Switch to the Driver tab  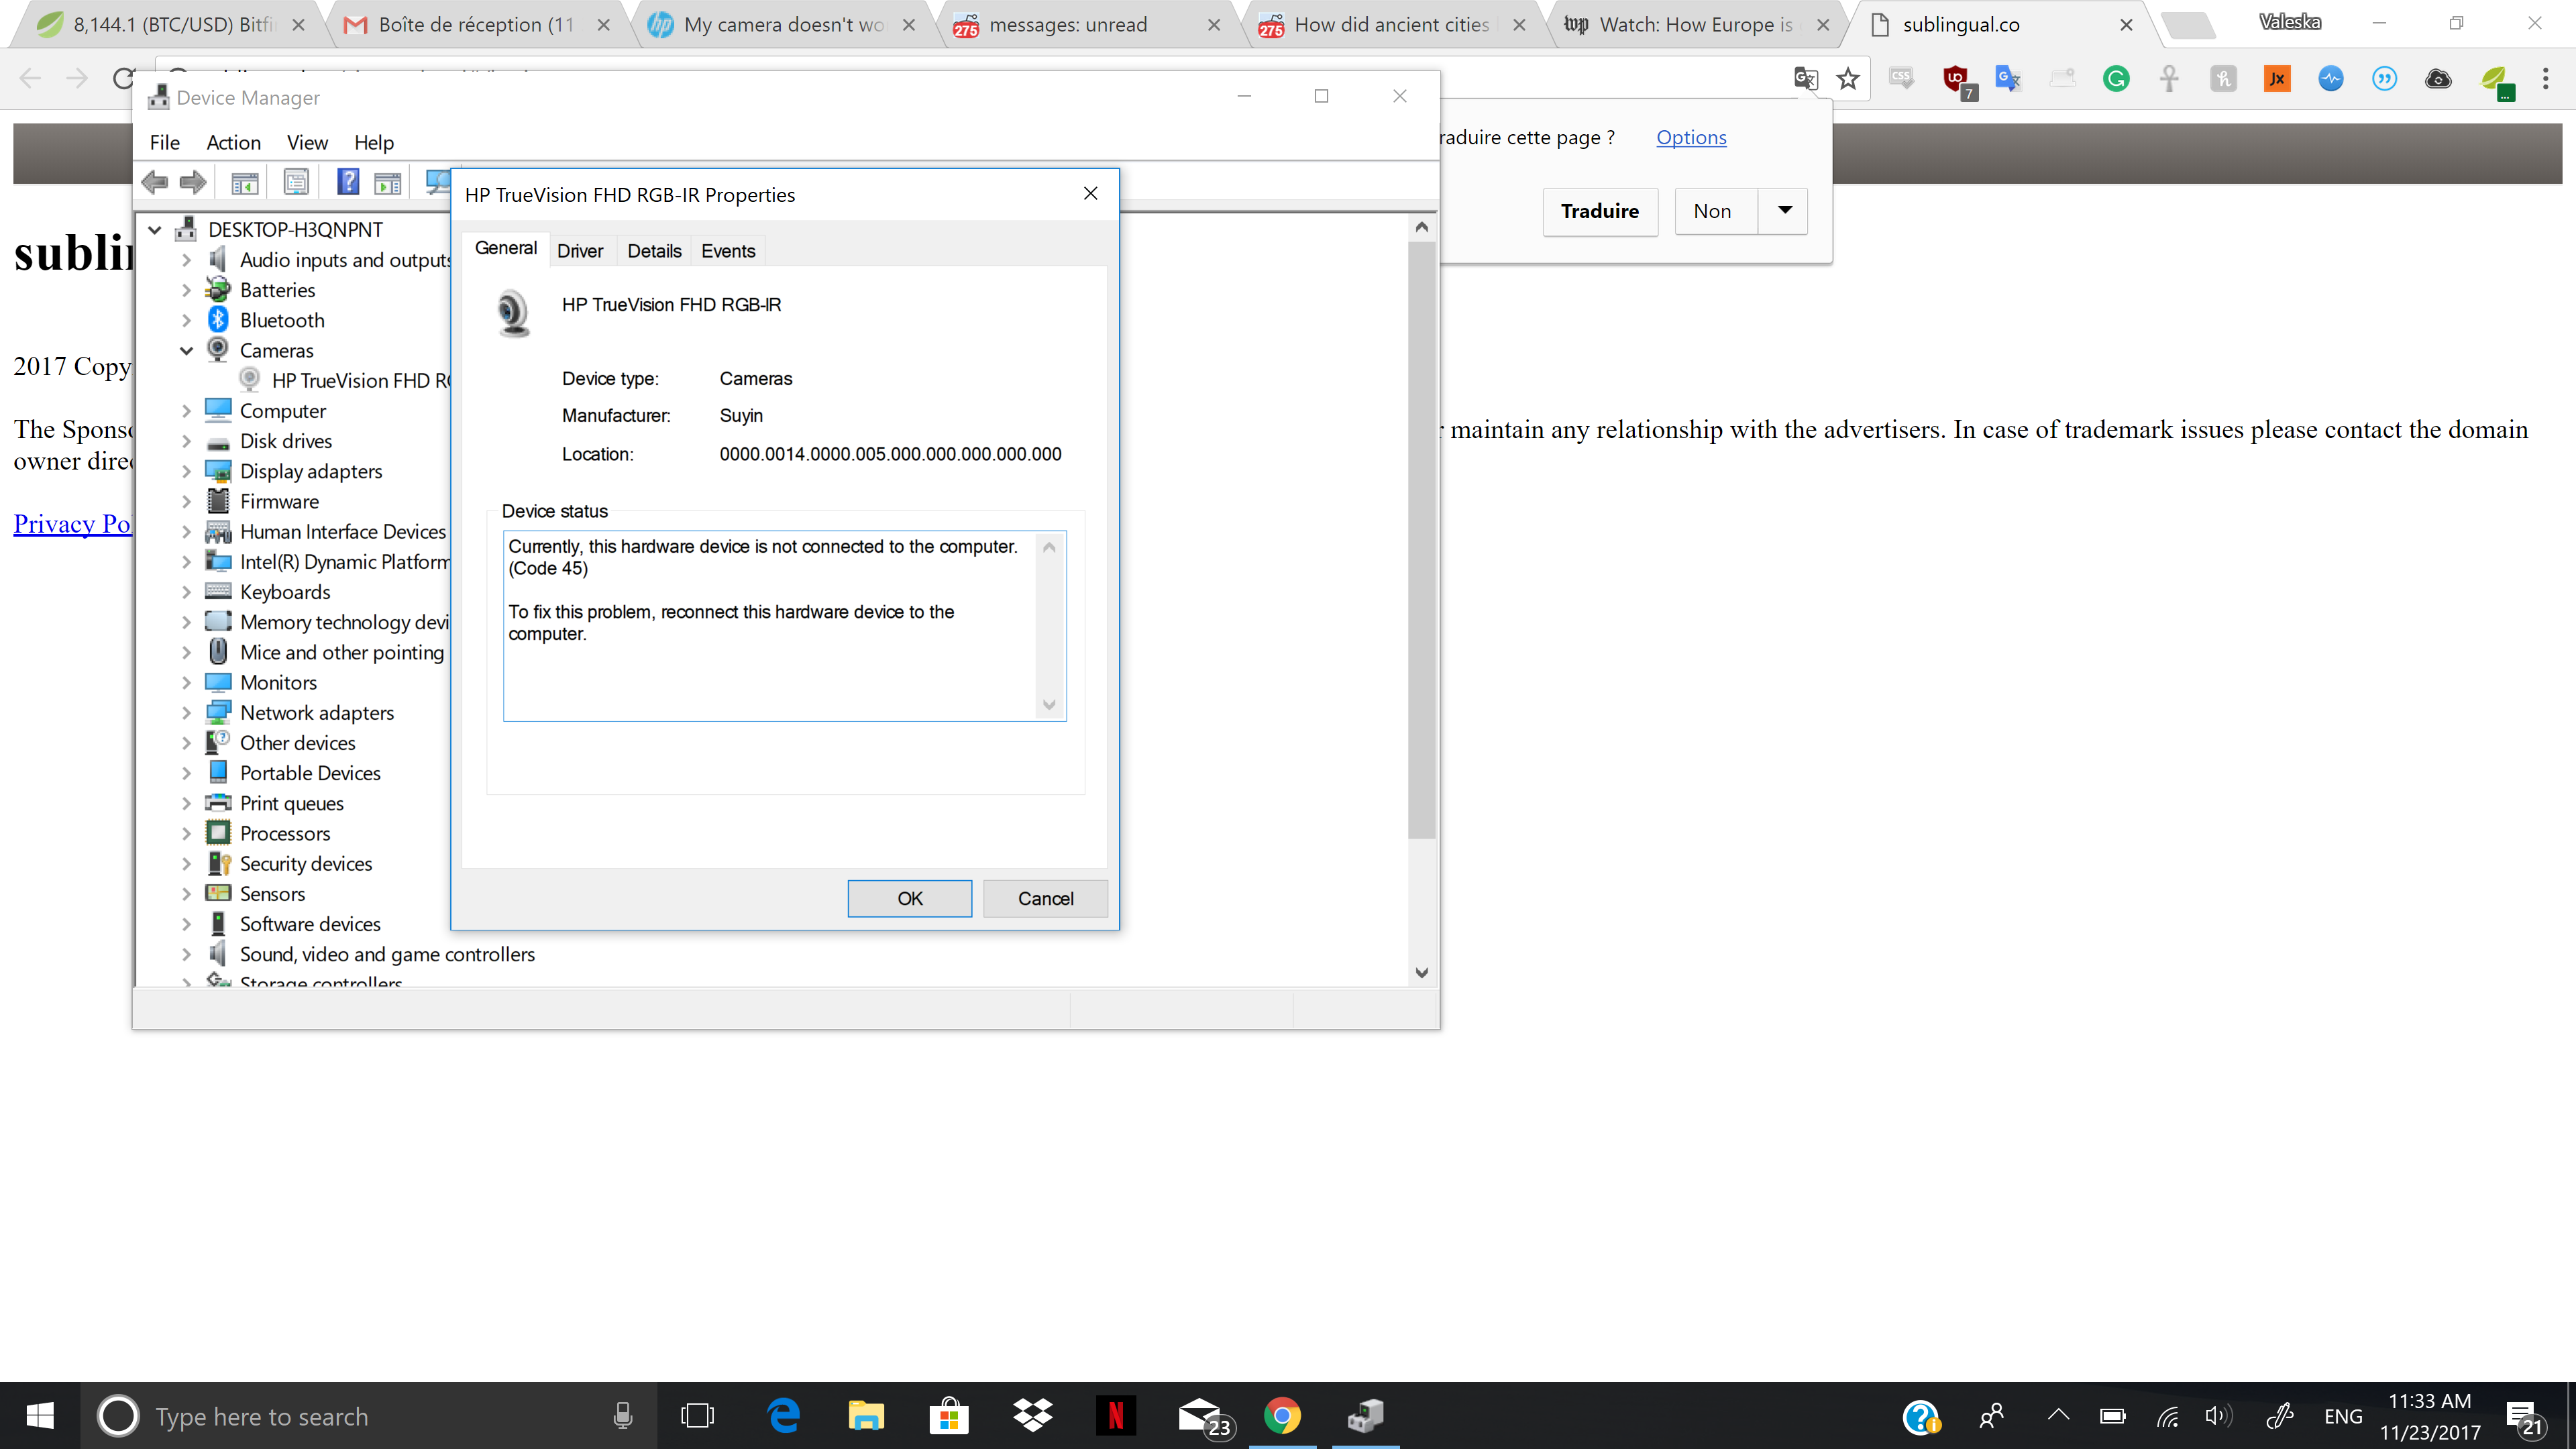click(x=580, y=251)
